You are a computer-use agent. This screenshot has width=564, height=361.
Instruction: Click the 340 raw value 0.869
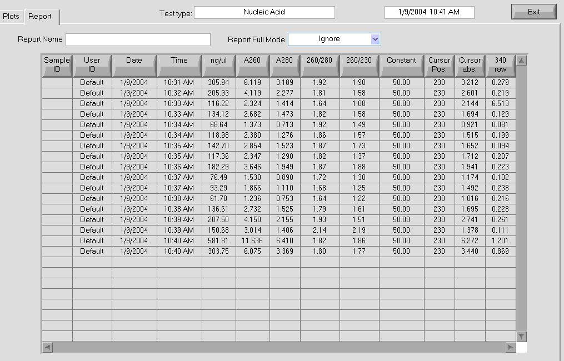[500, 251]
